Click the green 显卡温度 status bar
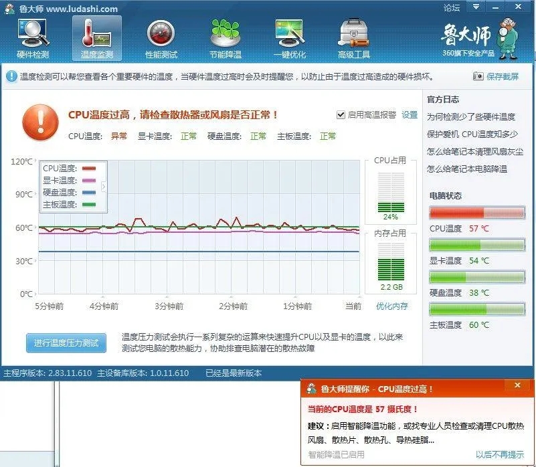Screen dimensions: 536x467 [477, 245]
